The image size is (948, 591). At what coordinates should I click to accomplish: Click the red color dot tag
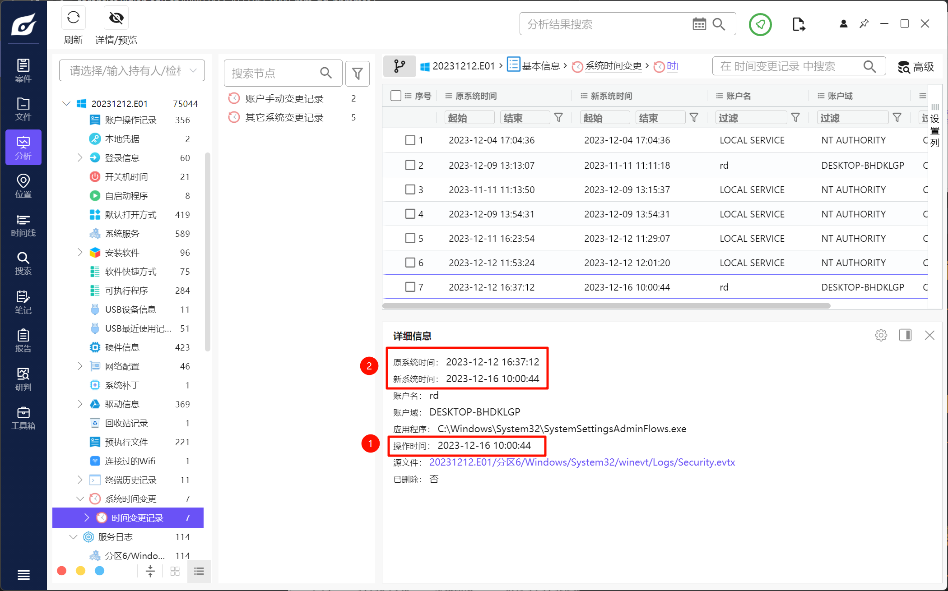click(62, 571)
